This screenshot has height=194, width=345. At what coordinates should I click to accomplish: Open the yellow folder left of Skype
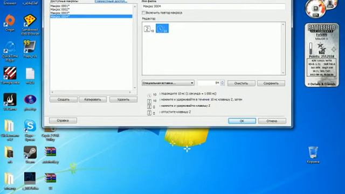(x=10, y=130)
